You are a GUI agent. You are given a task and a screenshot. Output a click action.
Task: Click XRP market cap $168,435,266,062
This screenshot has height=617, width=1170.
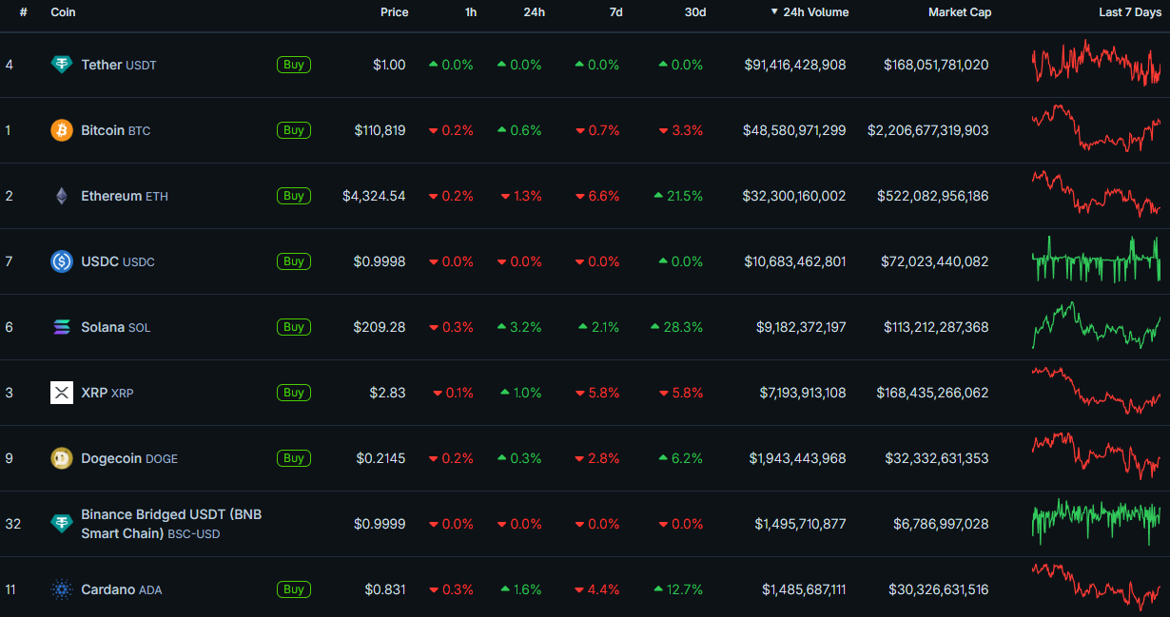point(933,393)
